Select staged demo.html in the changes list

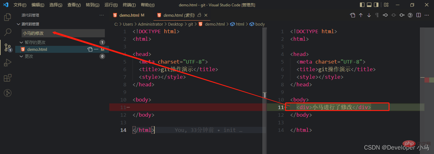click(x=62, y=49)
